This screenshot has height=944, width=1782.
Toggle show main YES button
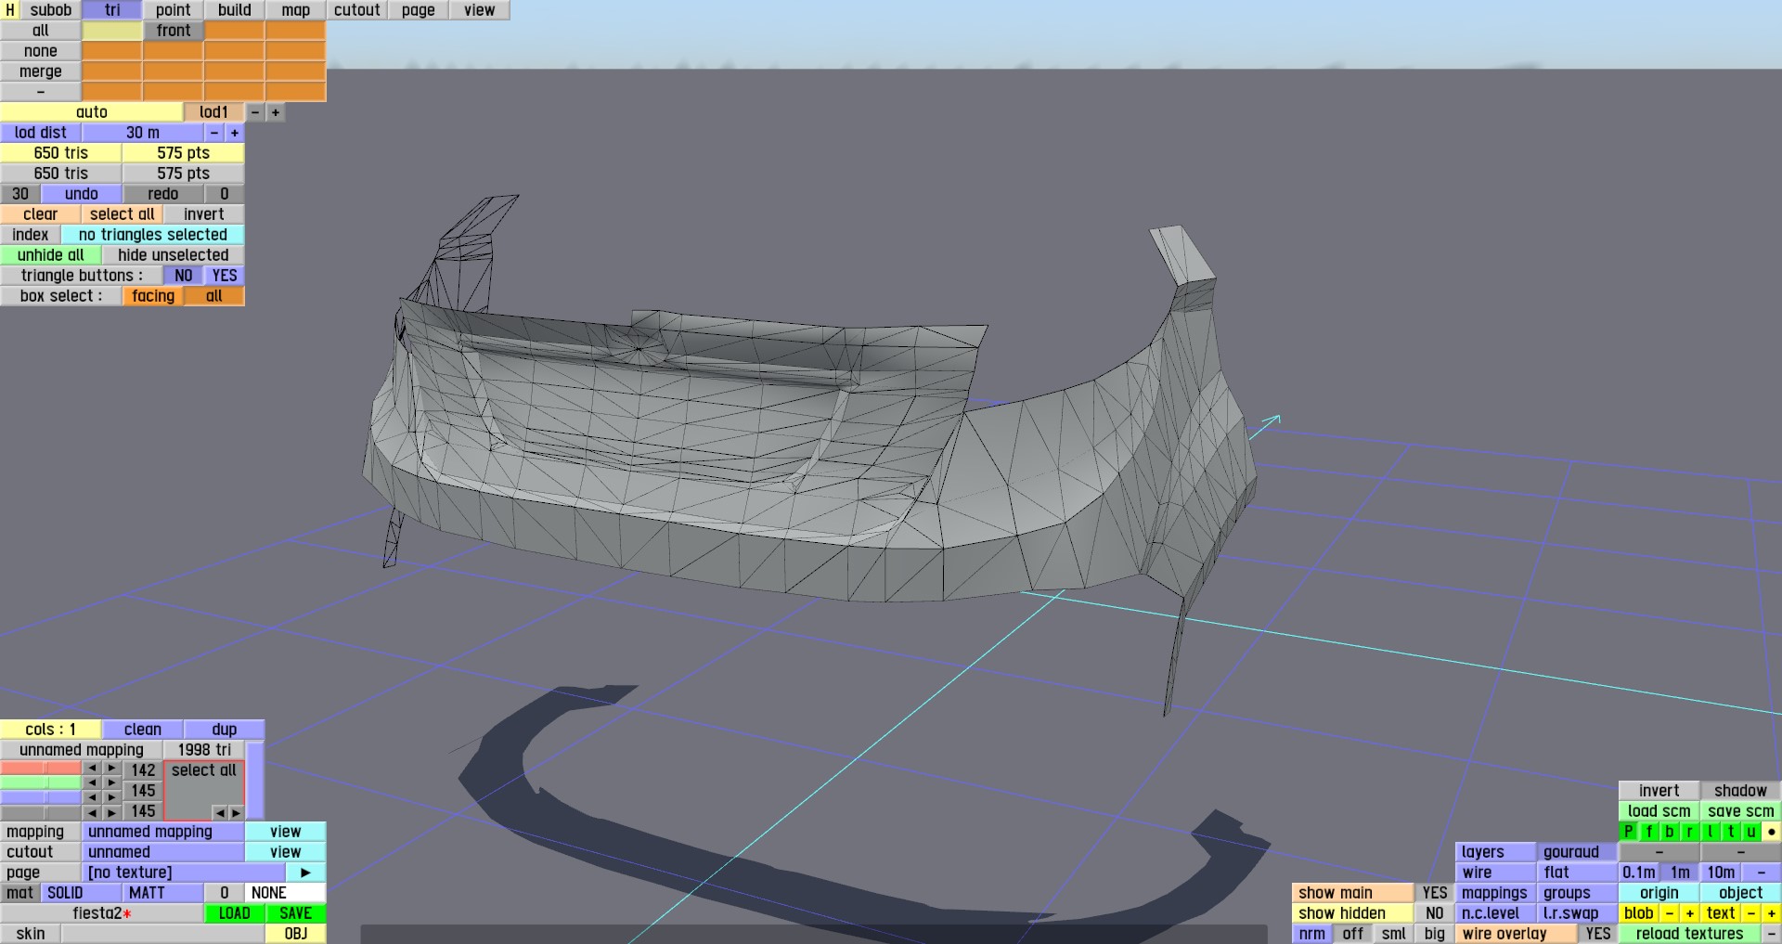pyautogui.click(x=1435, y=893)
